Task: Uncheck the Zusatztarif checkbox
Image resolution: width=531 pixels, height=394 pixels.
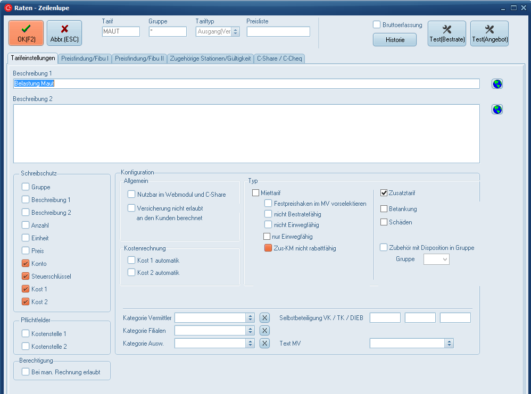Action: (x=384, y=193)
